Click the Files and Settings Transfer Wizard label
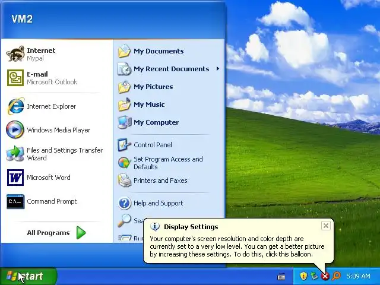This screenshot has height=285, width=380. tap(65, 154)
